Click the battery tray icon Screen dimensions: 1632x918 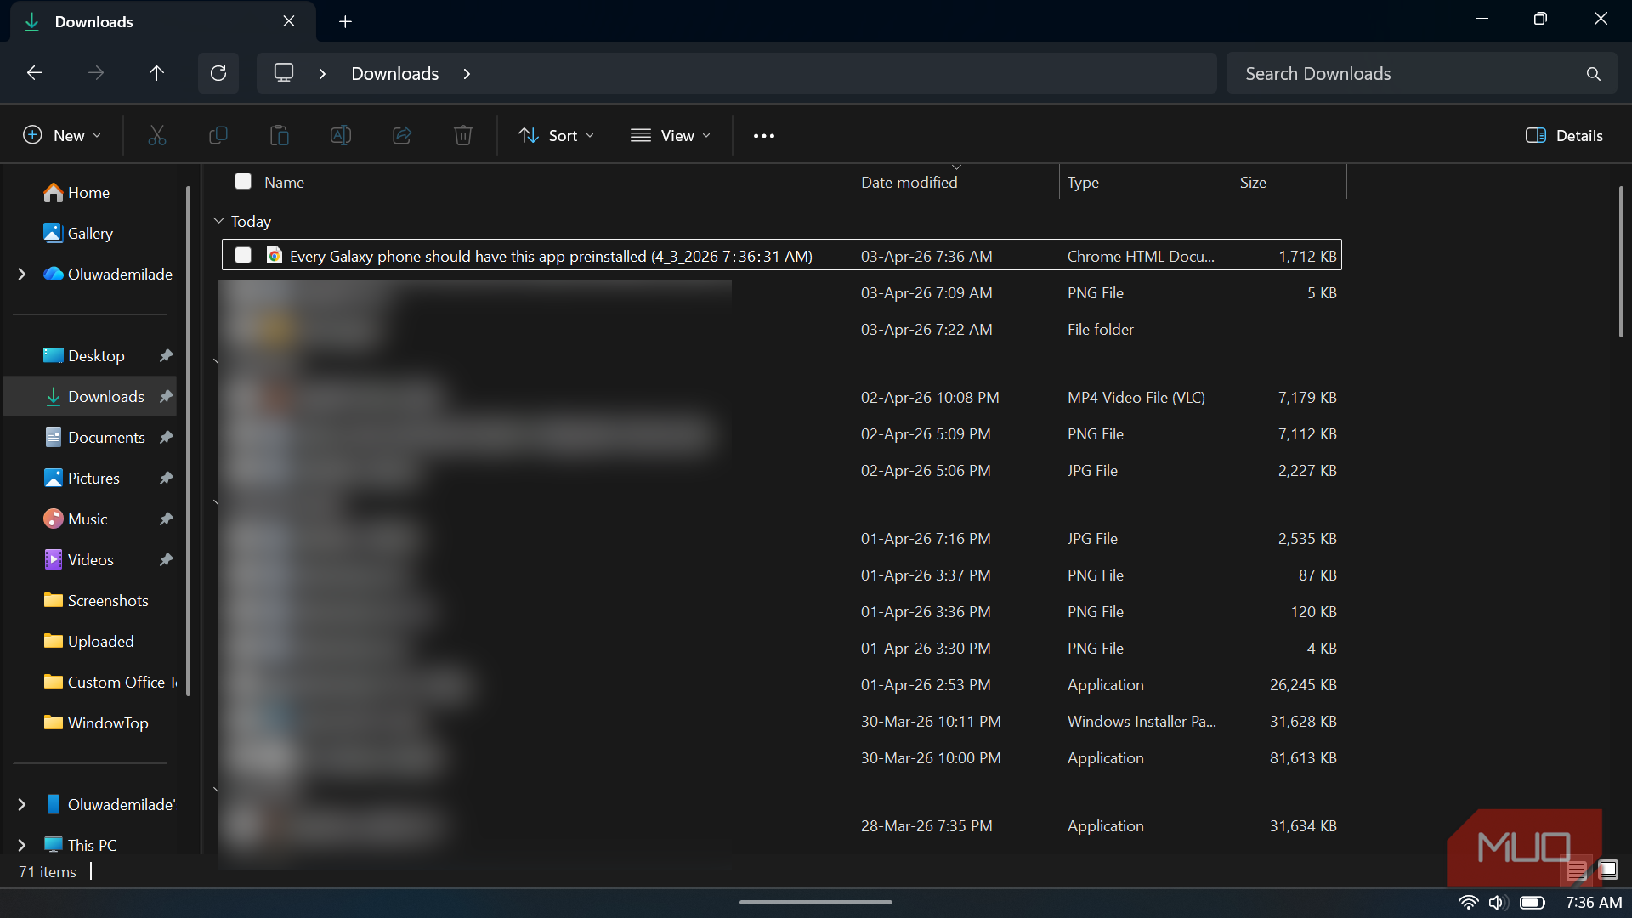point(1533,903)
